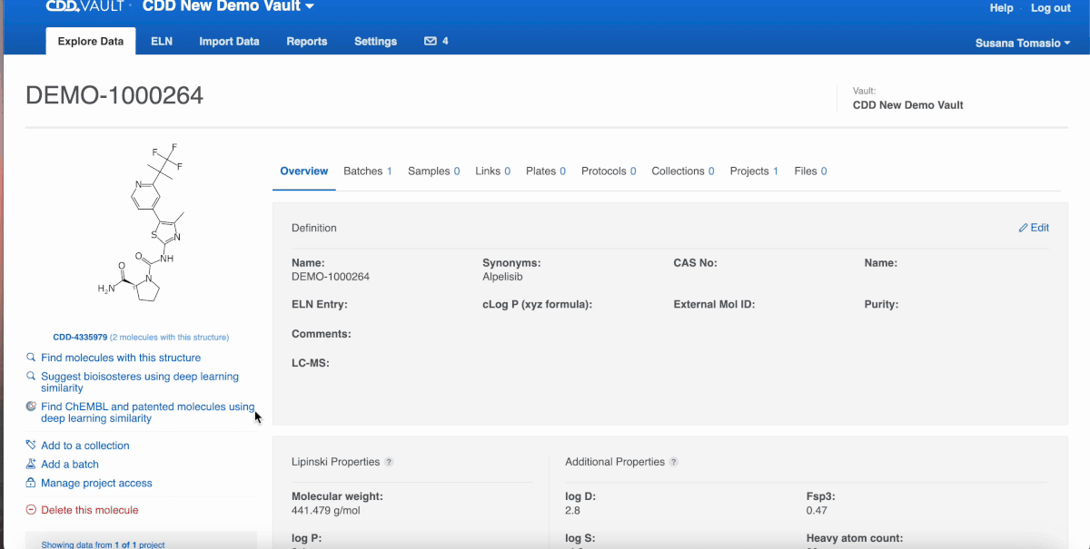1090x549 pixels.
Task: Show the Collections tab
Action: [683, 172]
